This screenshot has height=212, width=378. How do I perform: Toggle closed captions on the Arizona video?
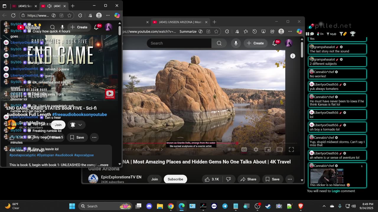pyautogui.click(x=244, y=150)
